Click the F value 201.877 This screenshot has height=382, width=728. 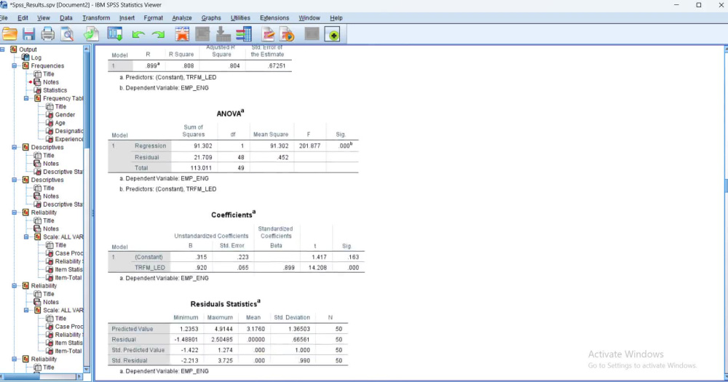(309, 146)
